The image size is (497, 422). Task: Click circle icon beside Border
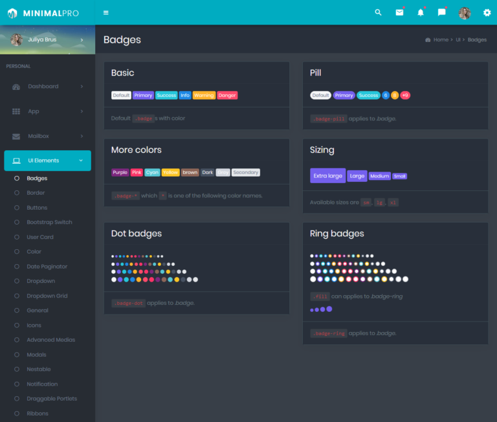pos(17,193)
